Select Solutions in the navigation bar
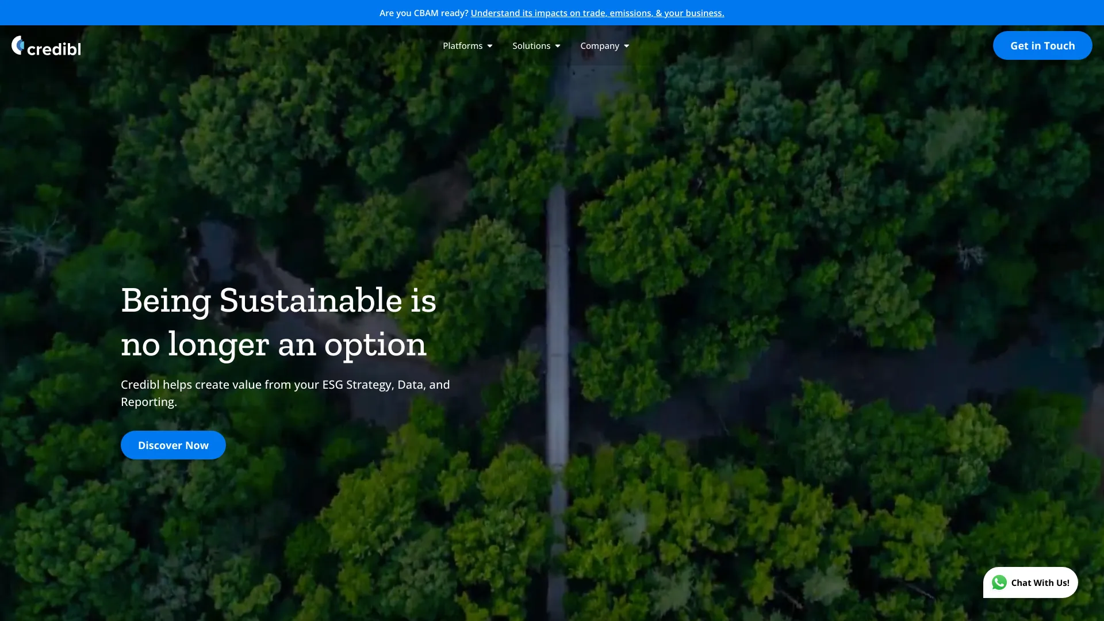1104x621 pixels. (531, 45)
